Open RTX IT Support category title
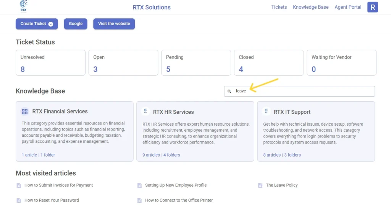Viewport: 391px width, 215px height. point(292,112)
